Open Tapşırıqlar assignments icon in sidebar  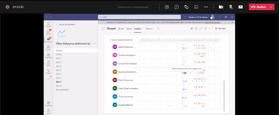click(48, 55)
